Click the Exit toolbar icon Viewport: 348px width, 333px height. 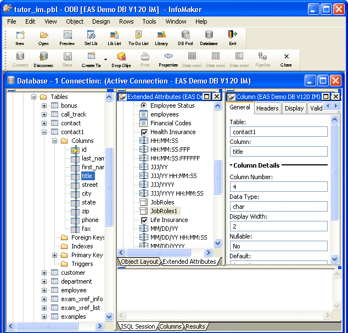(x=233, y=38)
